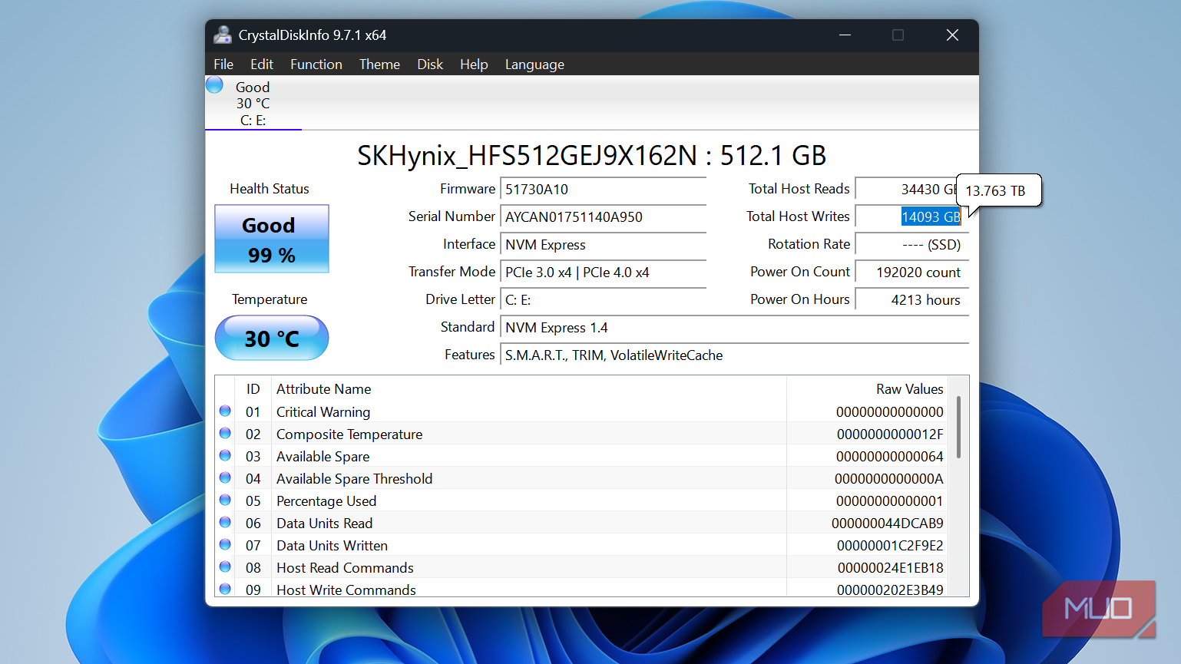1181x664 pixels.
Task: Click the Rotation Rate field showing (SSD)
Action: (x=911, y=245)
